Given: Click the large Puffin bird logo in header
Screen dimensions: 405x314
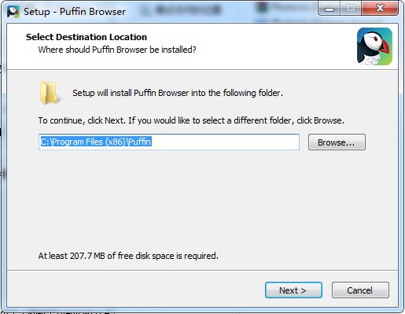Looking at the screenshot, I should (374, 46).
